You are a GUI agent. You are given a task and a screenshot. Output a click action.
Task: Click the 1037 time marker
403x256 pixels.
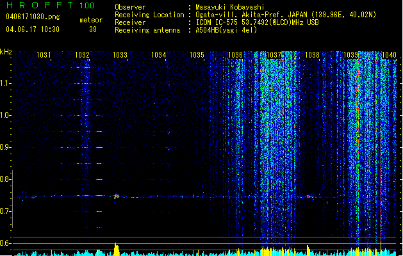click(274, 55)
